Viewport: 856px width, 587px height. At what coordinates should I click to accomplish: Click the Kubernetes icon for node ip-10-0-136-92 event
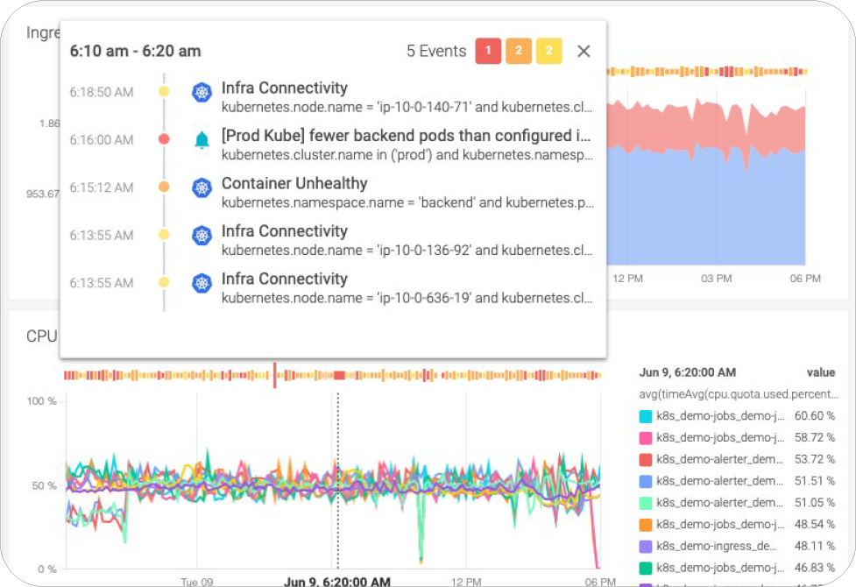click(202, 235)
